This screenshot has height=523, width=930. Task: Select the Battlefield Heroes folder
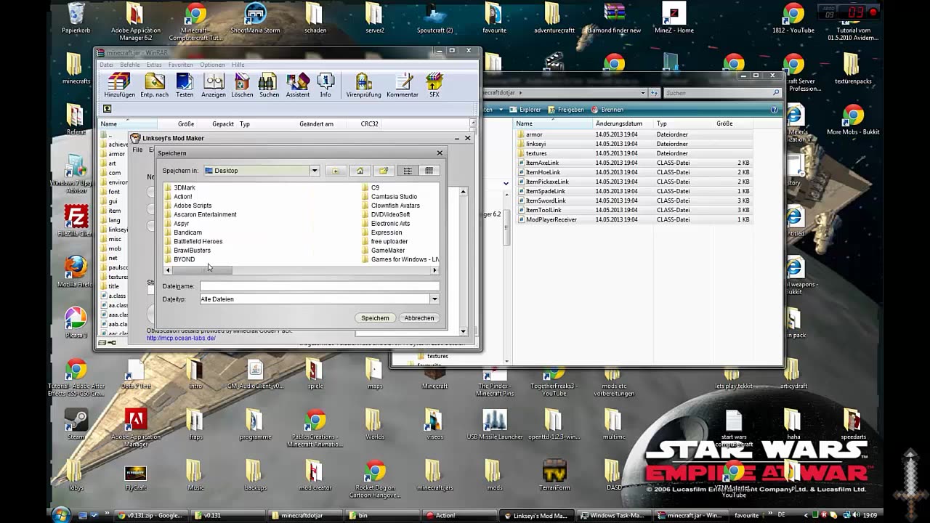point(193,241)
